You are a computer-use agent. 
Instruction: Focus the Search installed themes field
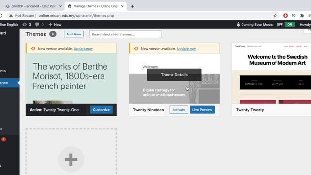point(125,35)
